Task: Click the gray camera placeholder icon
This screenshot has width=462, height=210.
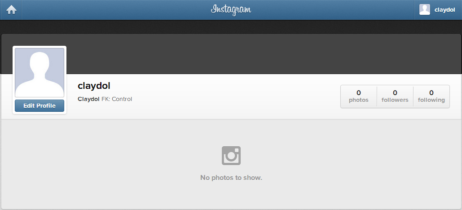Action: [231, 156]
